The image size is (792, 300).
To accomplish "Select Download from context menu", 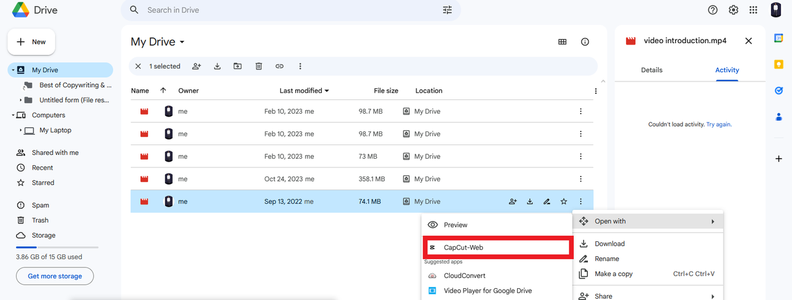I will 648,244.
